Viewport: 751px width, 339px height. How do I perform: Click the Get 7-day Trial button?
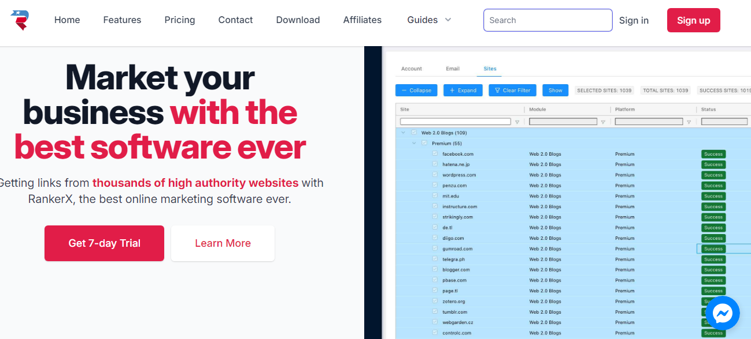(x=104, y=243)
